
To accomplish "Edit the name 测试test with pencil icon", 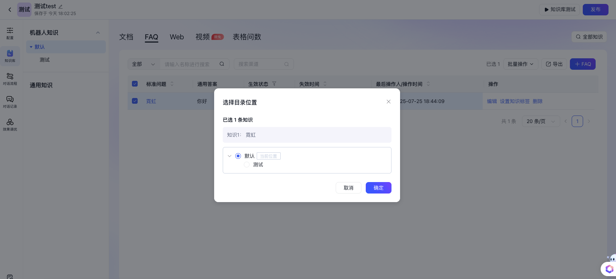I will click(x=60, y=6).
